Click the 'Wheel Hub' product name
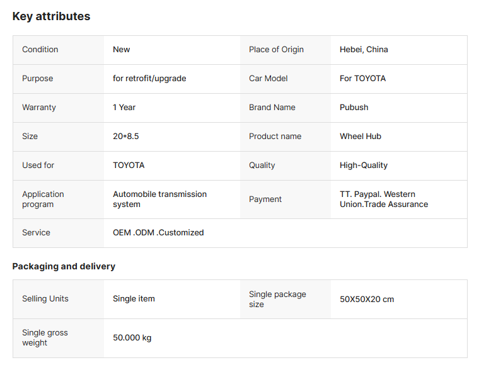This screenshot has height=365, width=479. pos(360,137)
